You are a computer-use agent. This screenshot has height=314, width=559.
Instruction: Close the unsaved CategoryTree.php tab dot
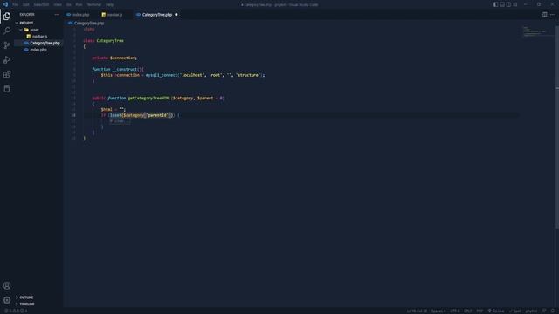coord(176,15)
